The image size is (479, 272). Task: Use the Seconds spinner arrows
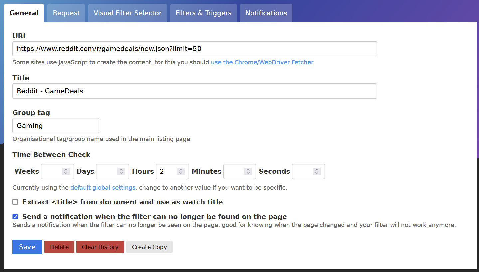tap(317, 171)
